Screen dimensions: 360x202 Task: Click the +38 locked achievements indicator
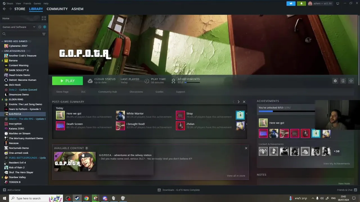336,151
